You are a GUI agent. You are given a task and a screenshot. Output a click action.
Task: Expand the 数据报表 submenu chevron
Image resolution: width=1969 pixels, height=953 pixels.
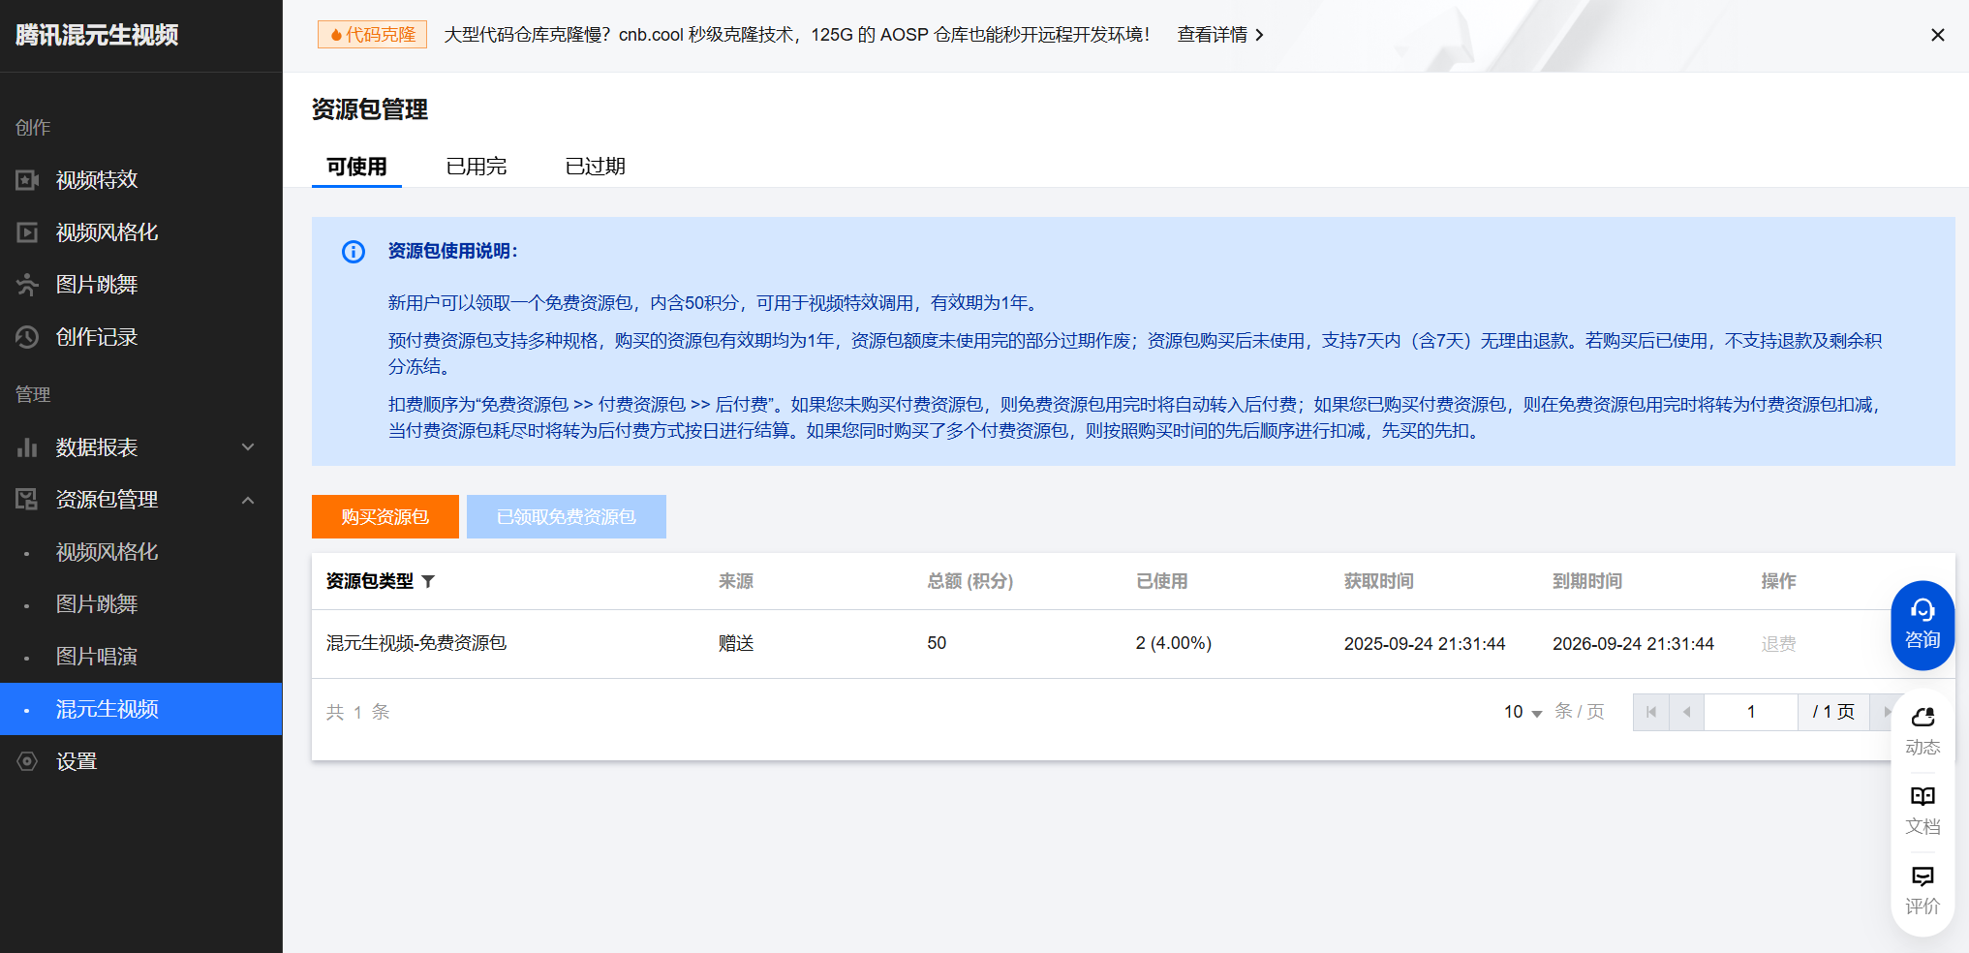coord(248,447)
